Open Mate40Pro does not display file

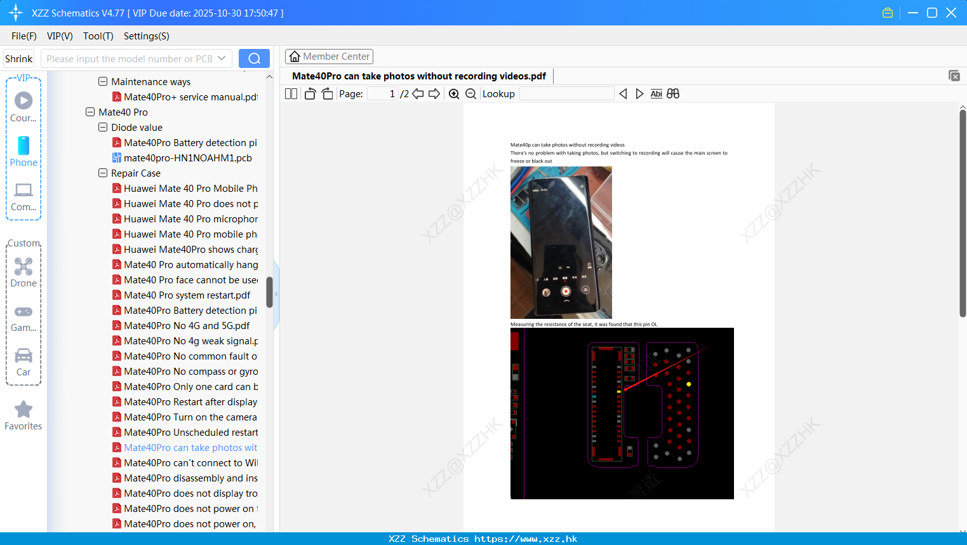point(185,494)
